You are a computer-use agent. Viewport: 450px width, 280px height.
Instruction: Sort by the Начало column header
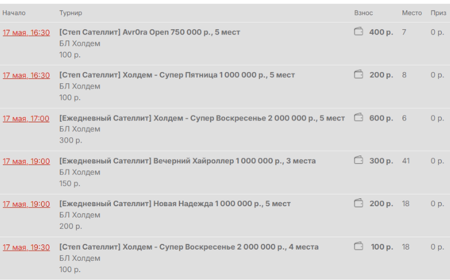(x=13, y=13)
